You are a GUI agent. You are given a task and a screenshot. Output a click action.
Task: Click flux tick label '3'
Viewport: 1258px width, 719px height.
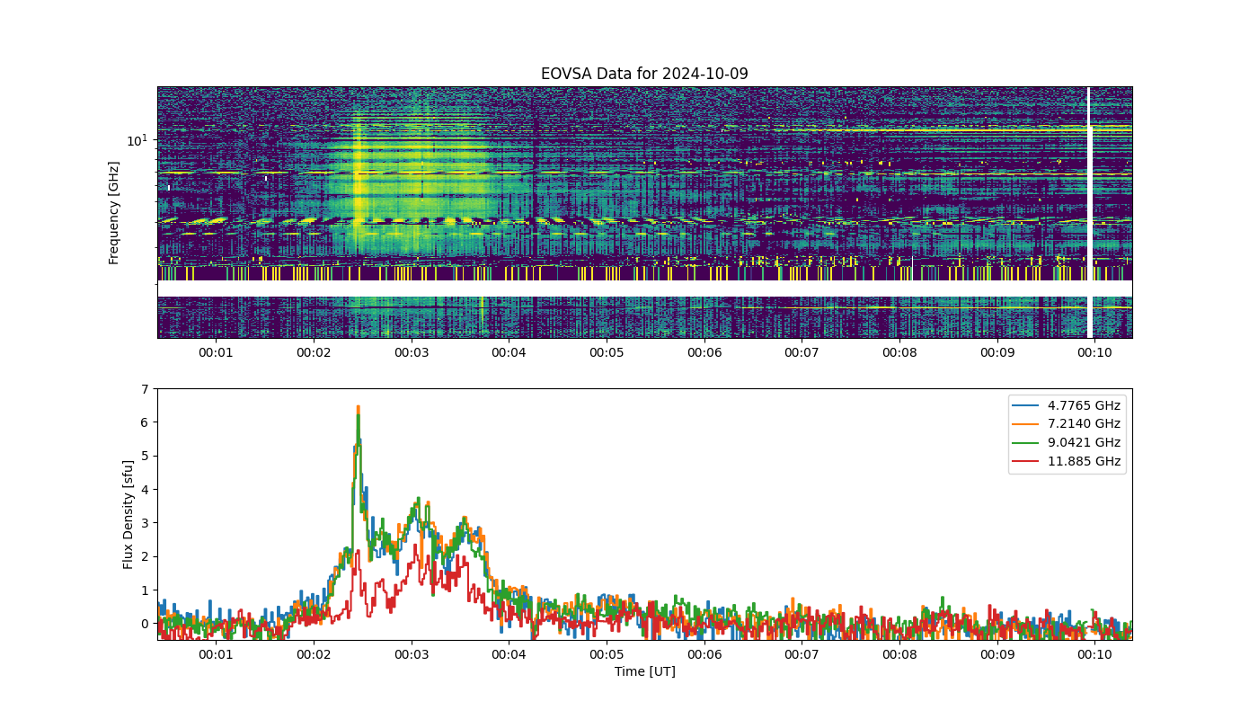[146, 523]
